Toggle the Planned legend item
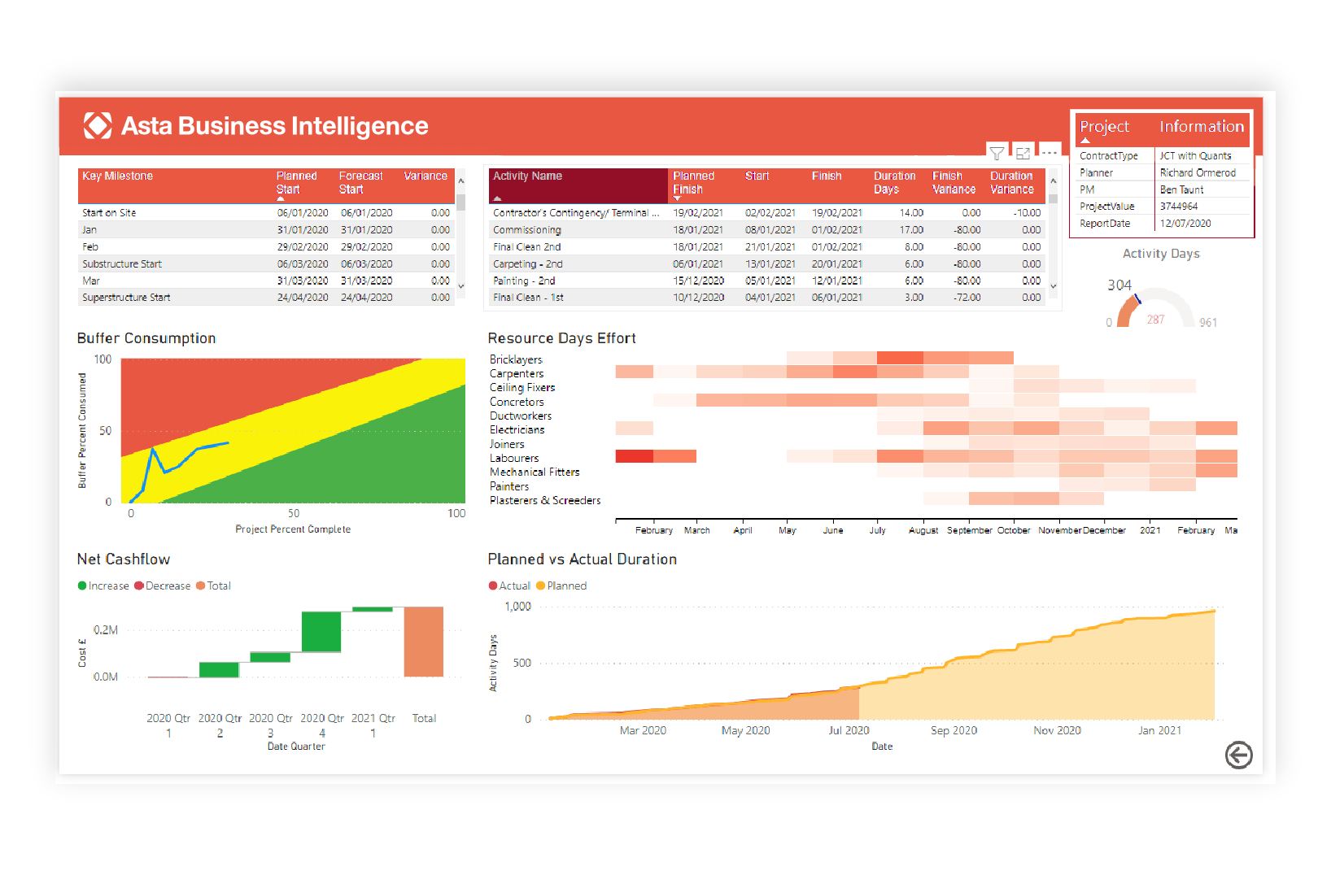Screen dimensions: 1331x875 click(x=561, y=586)
